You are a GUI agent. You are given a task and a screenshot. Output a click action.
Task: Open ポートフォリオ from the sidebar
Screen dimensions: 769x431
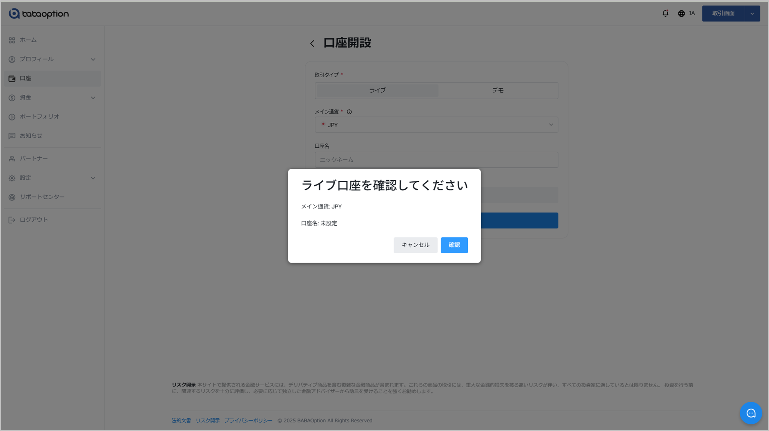coord(39,117)
